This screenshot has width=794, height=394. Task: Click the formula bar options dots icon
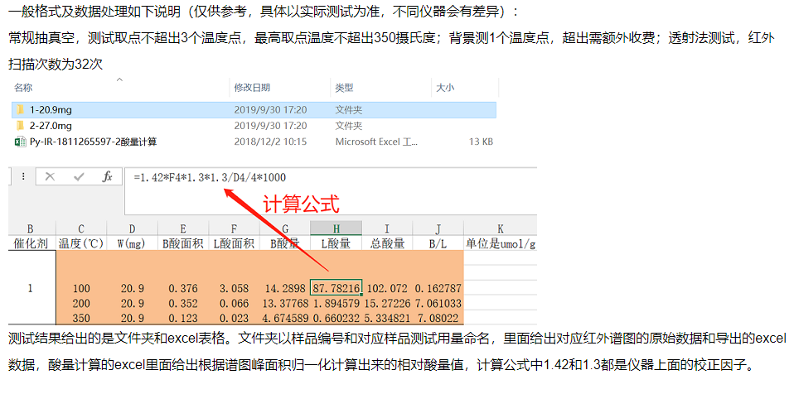pyautogui.click(x=22, y=177)
